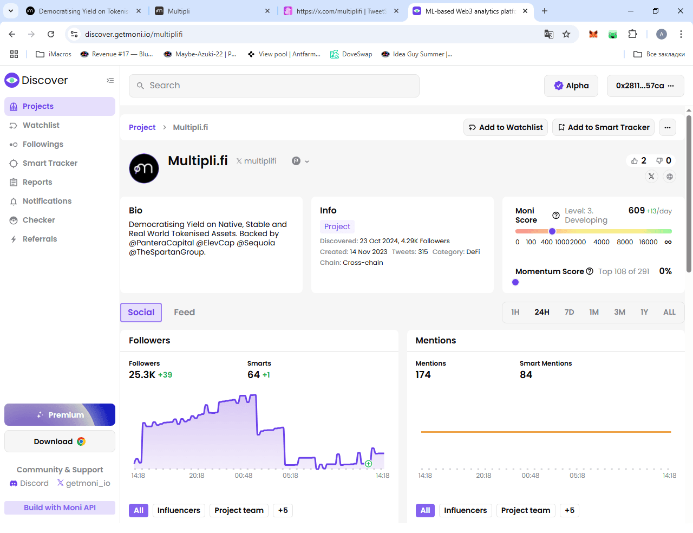Filter Mentions chart by Influencers
This screenshot has height=533, width=693.
(x=466, y=510)
